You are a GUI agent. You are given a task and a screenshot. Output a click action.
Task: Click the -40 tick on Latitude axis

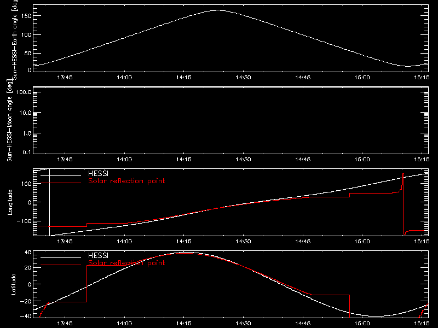[26, 317]
